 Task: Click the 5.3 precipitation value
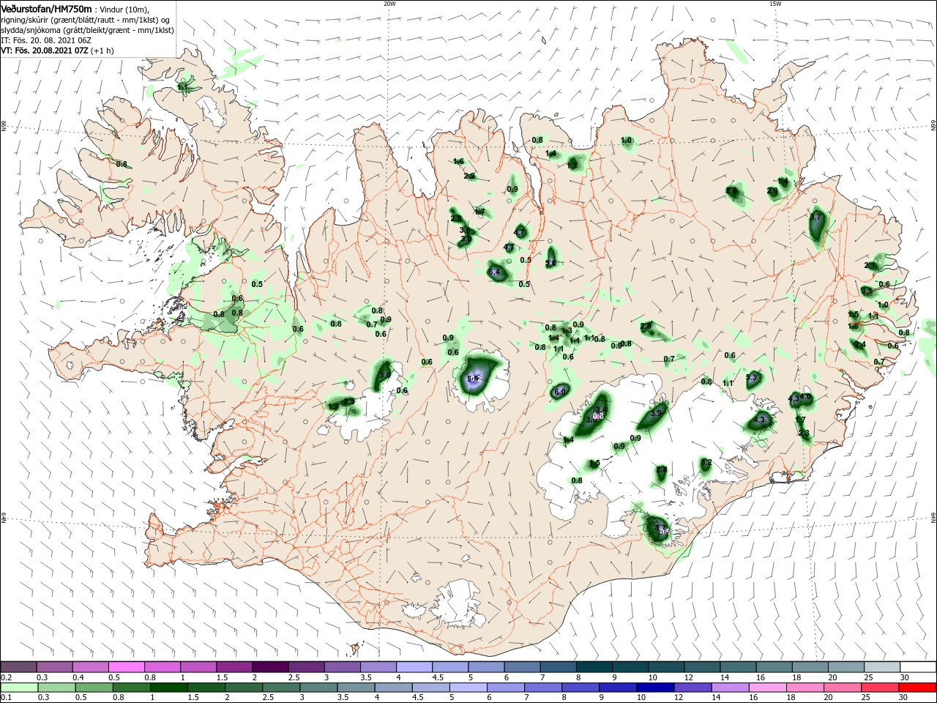click(752, 378)
